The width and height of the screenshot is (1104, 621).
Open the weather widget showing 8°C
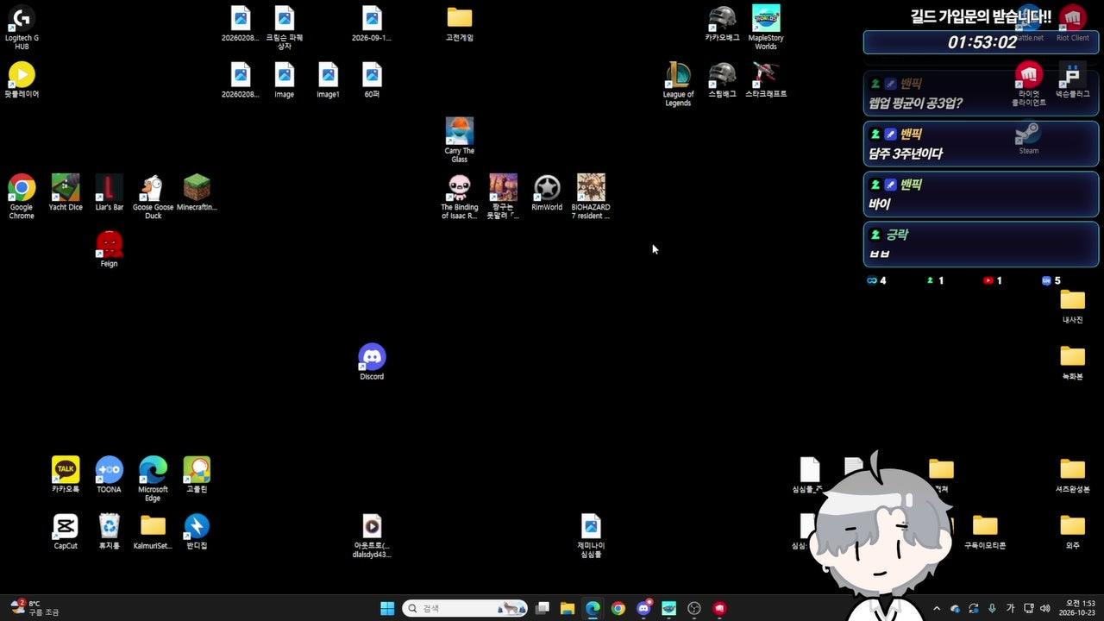[x=34, y=608]
